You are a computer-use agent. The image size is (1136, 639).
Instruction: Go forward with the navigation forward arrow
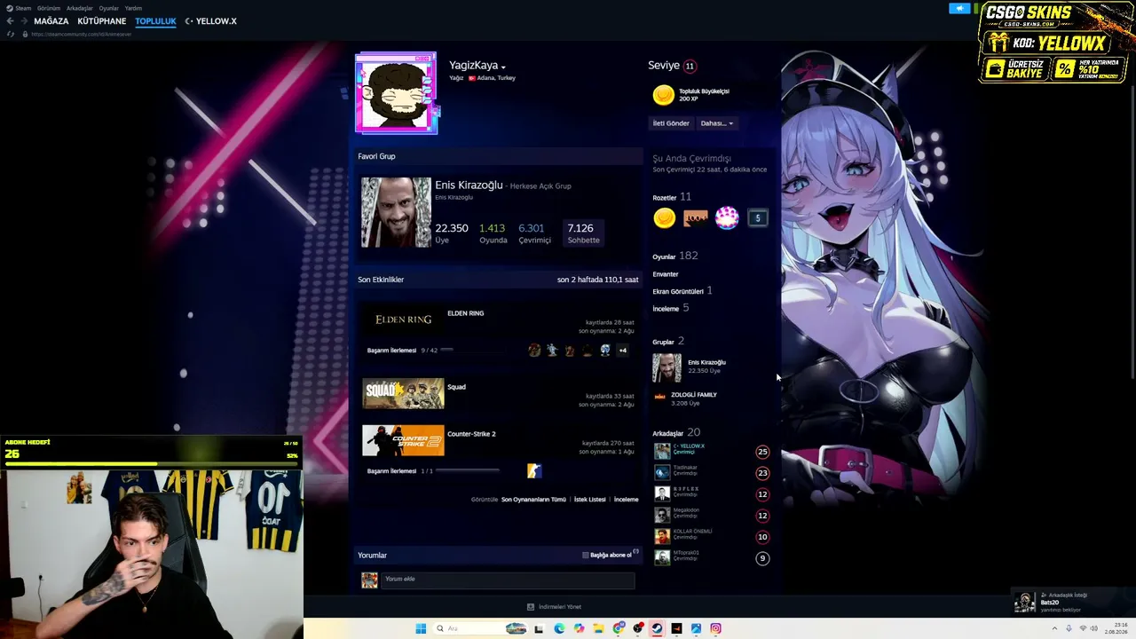(x=24, y=21)
